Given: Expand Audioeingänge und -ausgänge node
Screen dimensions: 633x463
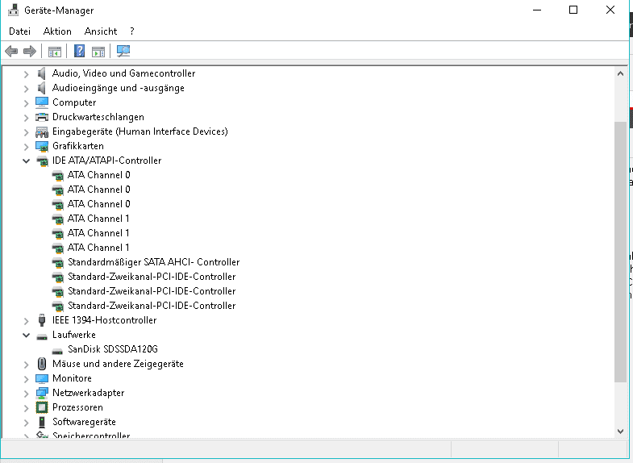Looking at the screenshot, I should coord(27,89).
